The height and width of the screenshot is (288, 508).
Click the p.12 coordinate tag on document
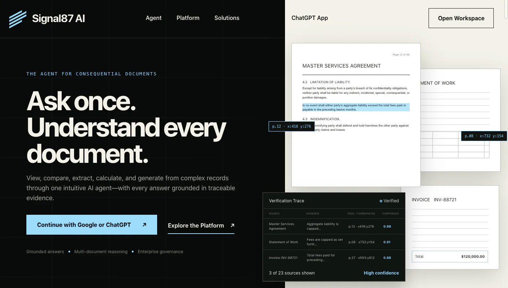tap(291, 126)
